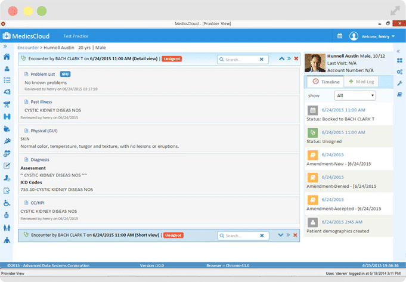Click the operating table icon in left sidebar

[x=7, y=104]
